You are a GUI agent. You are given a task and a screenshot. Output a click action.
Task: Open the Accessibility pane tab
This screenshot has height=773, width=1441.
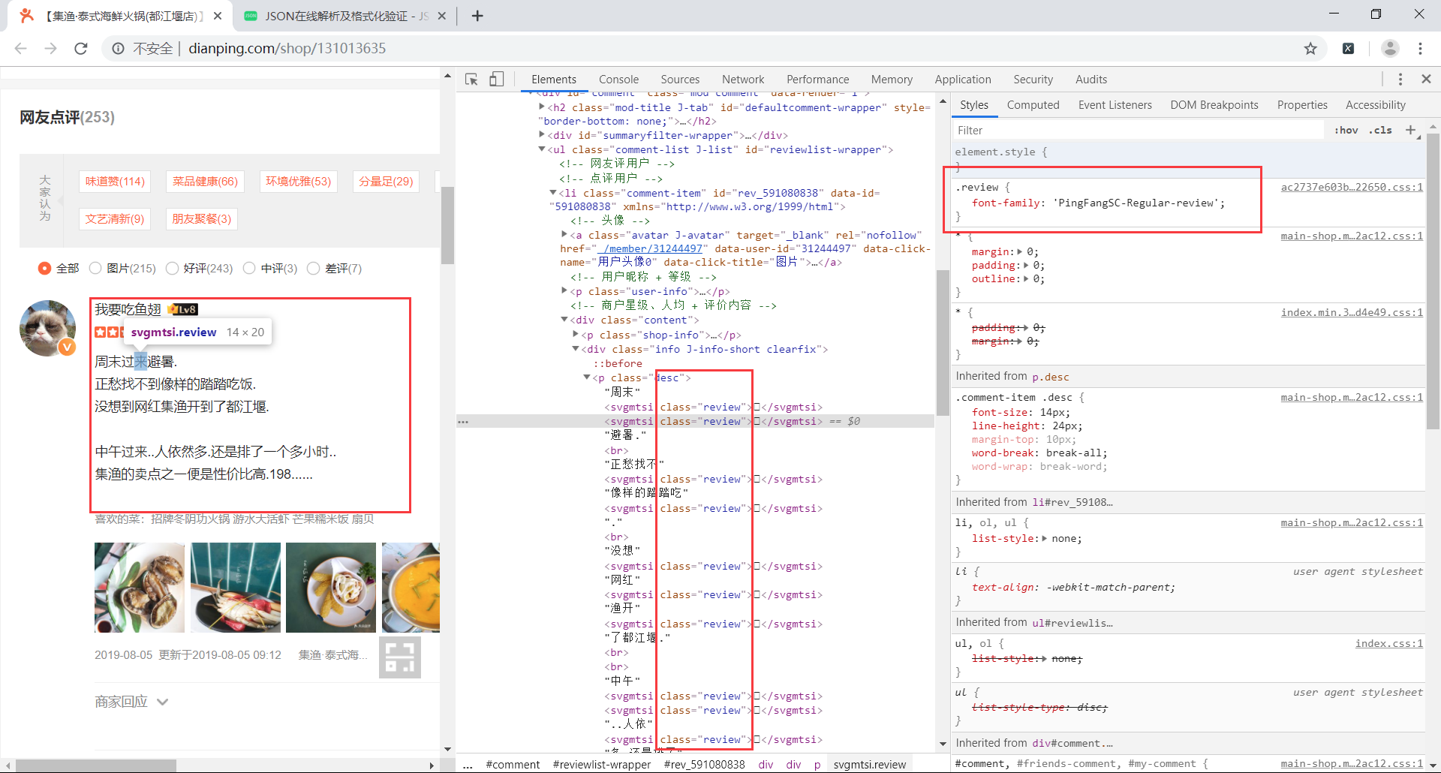(x=1375, y=105)
